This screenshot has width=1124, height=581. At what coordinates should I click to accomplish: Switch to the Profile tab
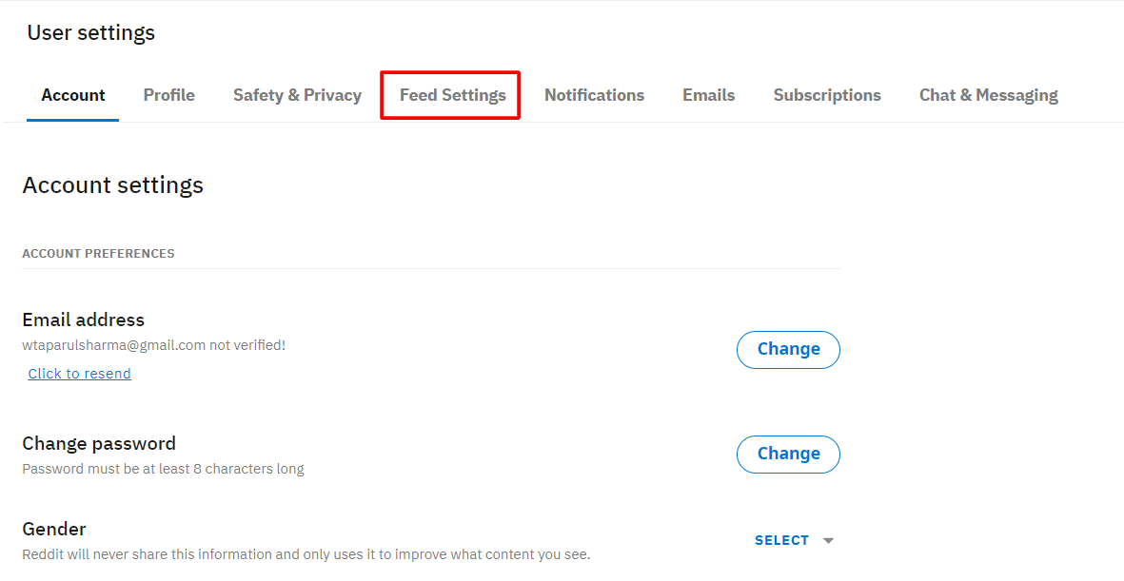point(169,95)
